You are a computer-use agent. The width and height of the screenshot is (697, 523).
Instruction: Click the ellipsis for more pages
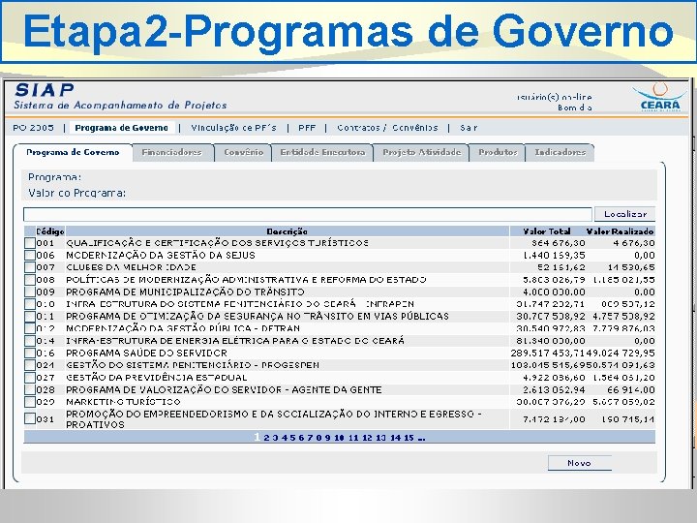tap(421, 439)
